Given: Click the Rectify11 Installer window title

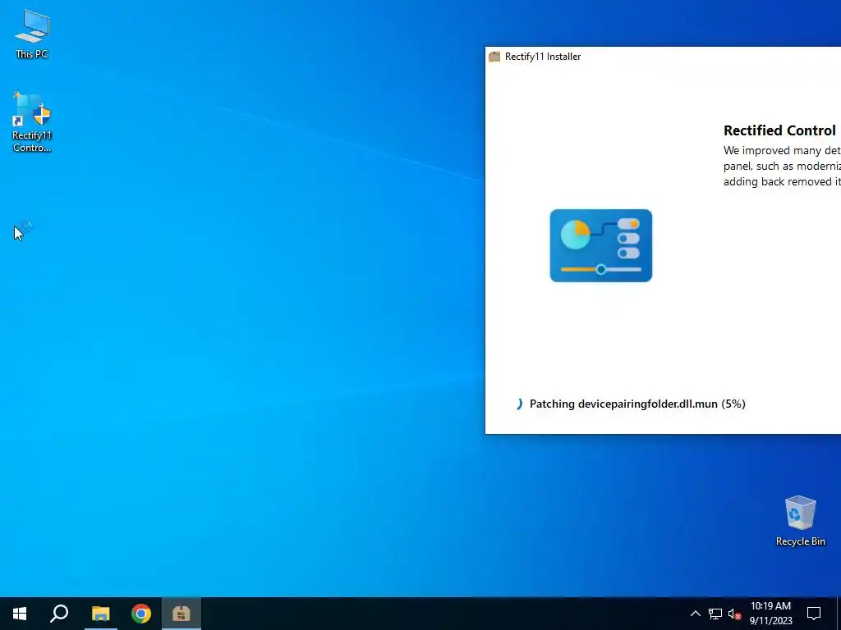Looking at the screenshot, I should [x=543, y=57].
